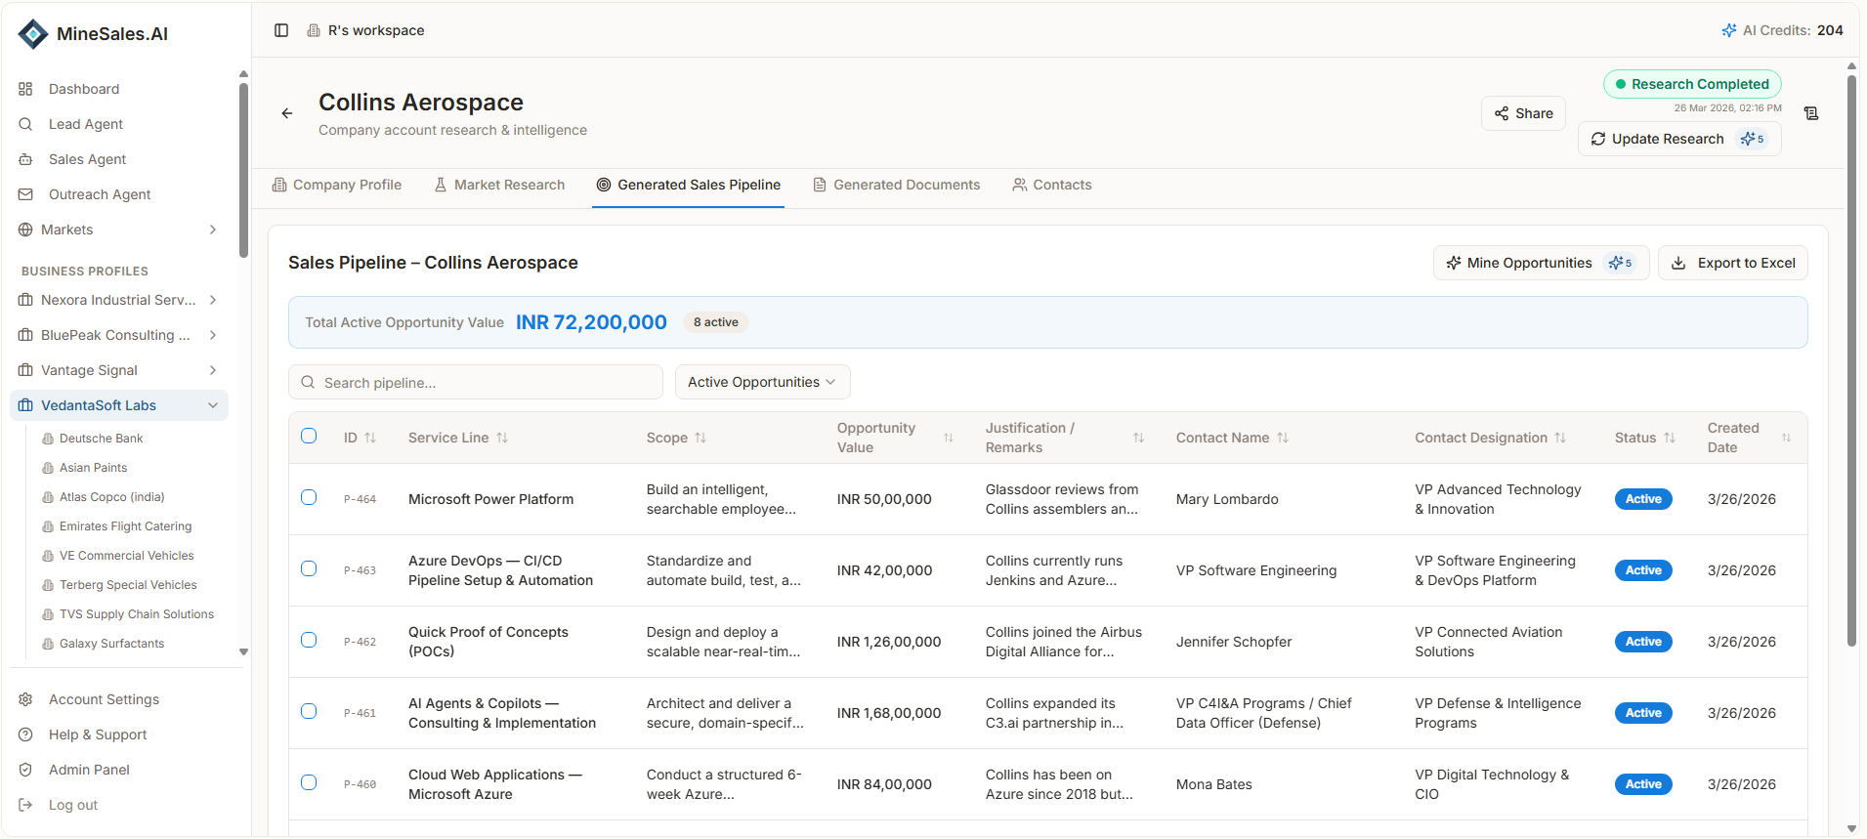1867x839 pixels.
Task: Click the MineSales.AI logo icon
Action: pyautogui.click(x=33, y=34)
